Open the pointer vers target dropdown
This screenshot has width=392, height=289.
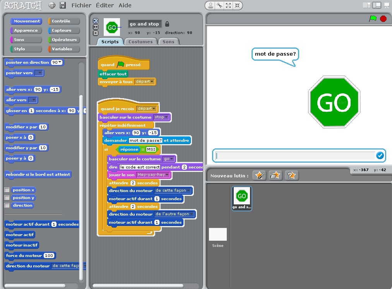point(39,73)
